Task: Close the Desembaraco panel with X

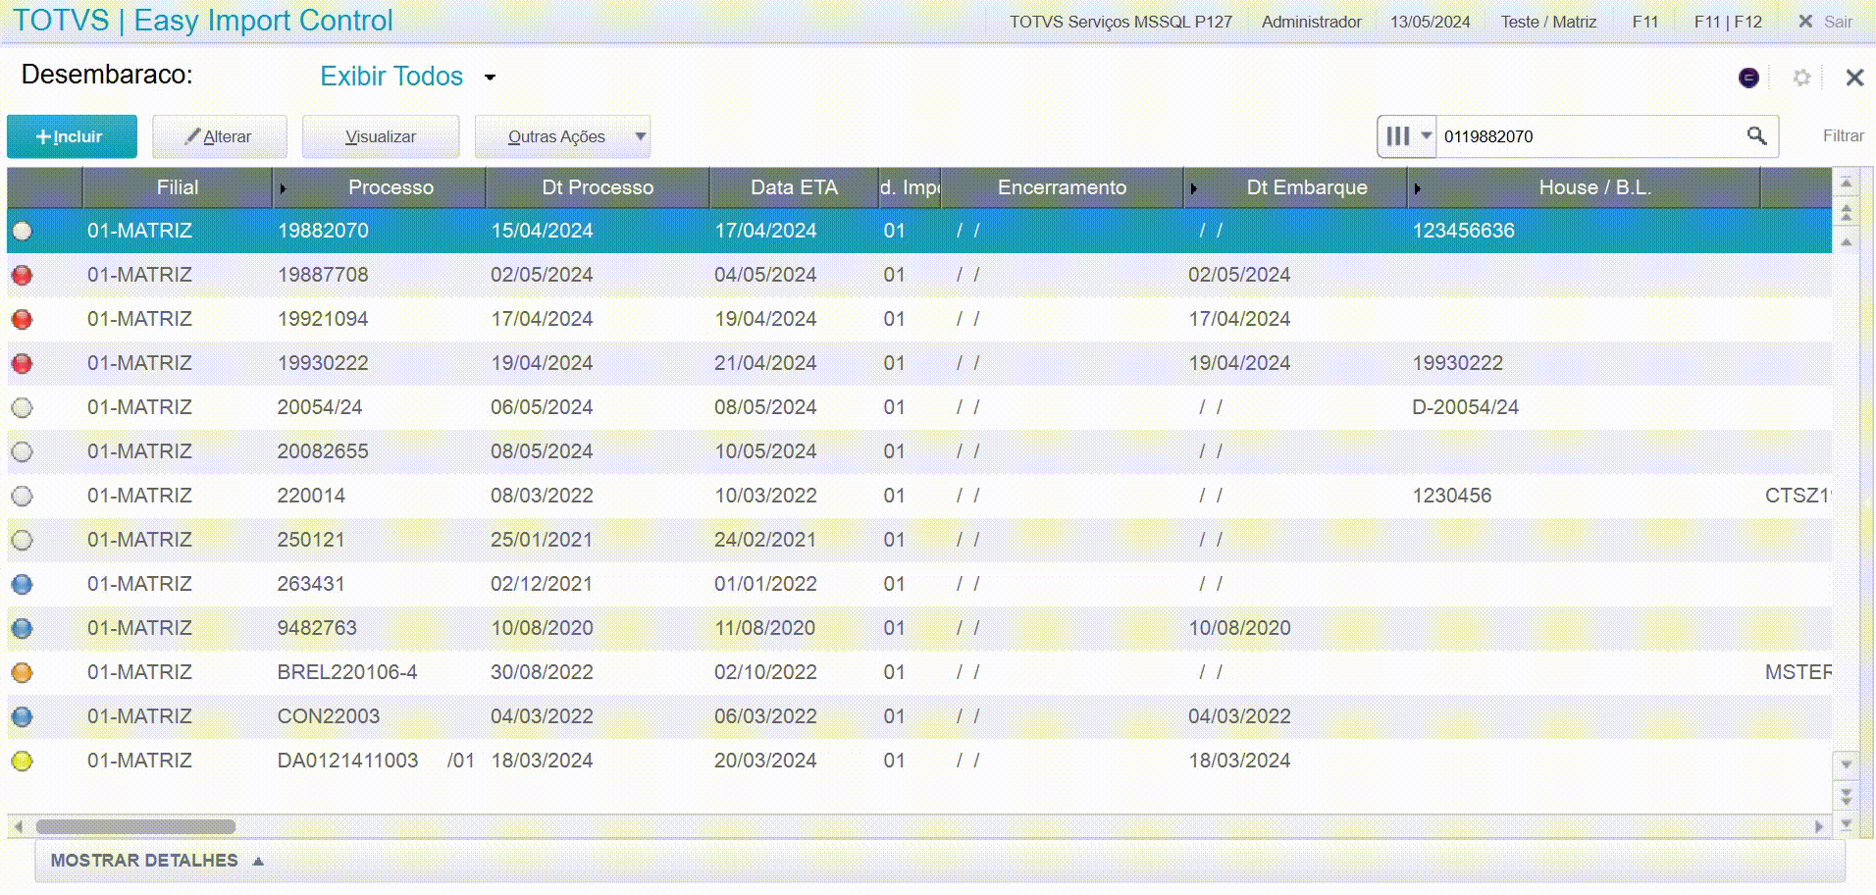Action: click(1854, 78)
